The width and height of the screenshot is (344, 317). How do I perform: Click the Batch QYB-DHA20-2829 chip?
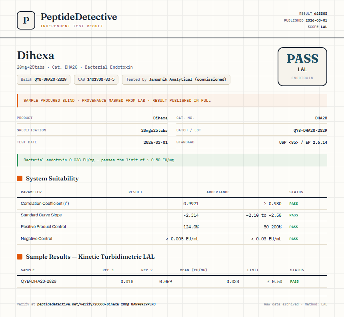(44, 79)
